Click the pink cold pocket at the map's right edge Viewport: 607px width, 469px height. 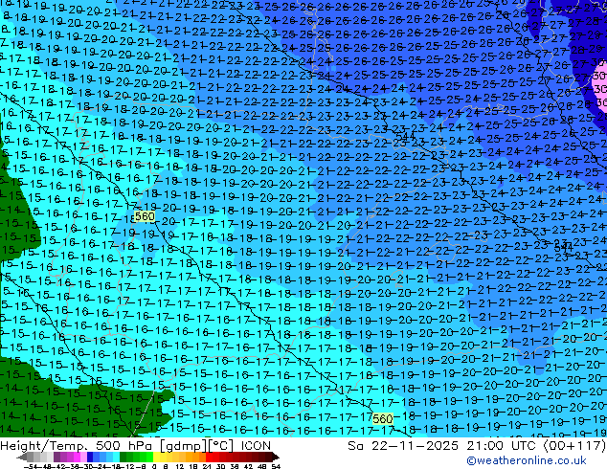(600, 83)
